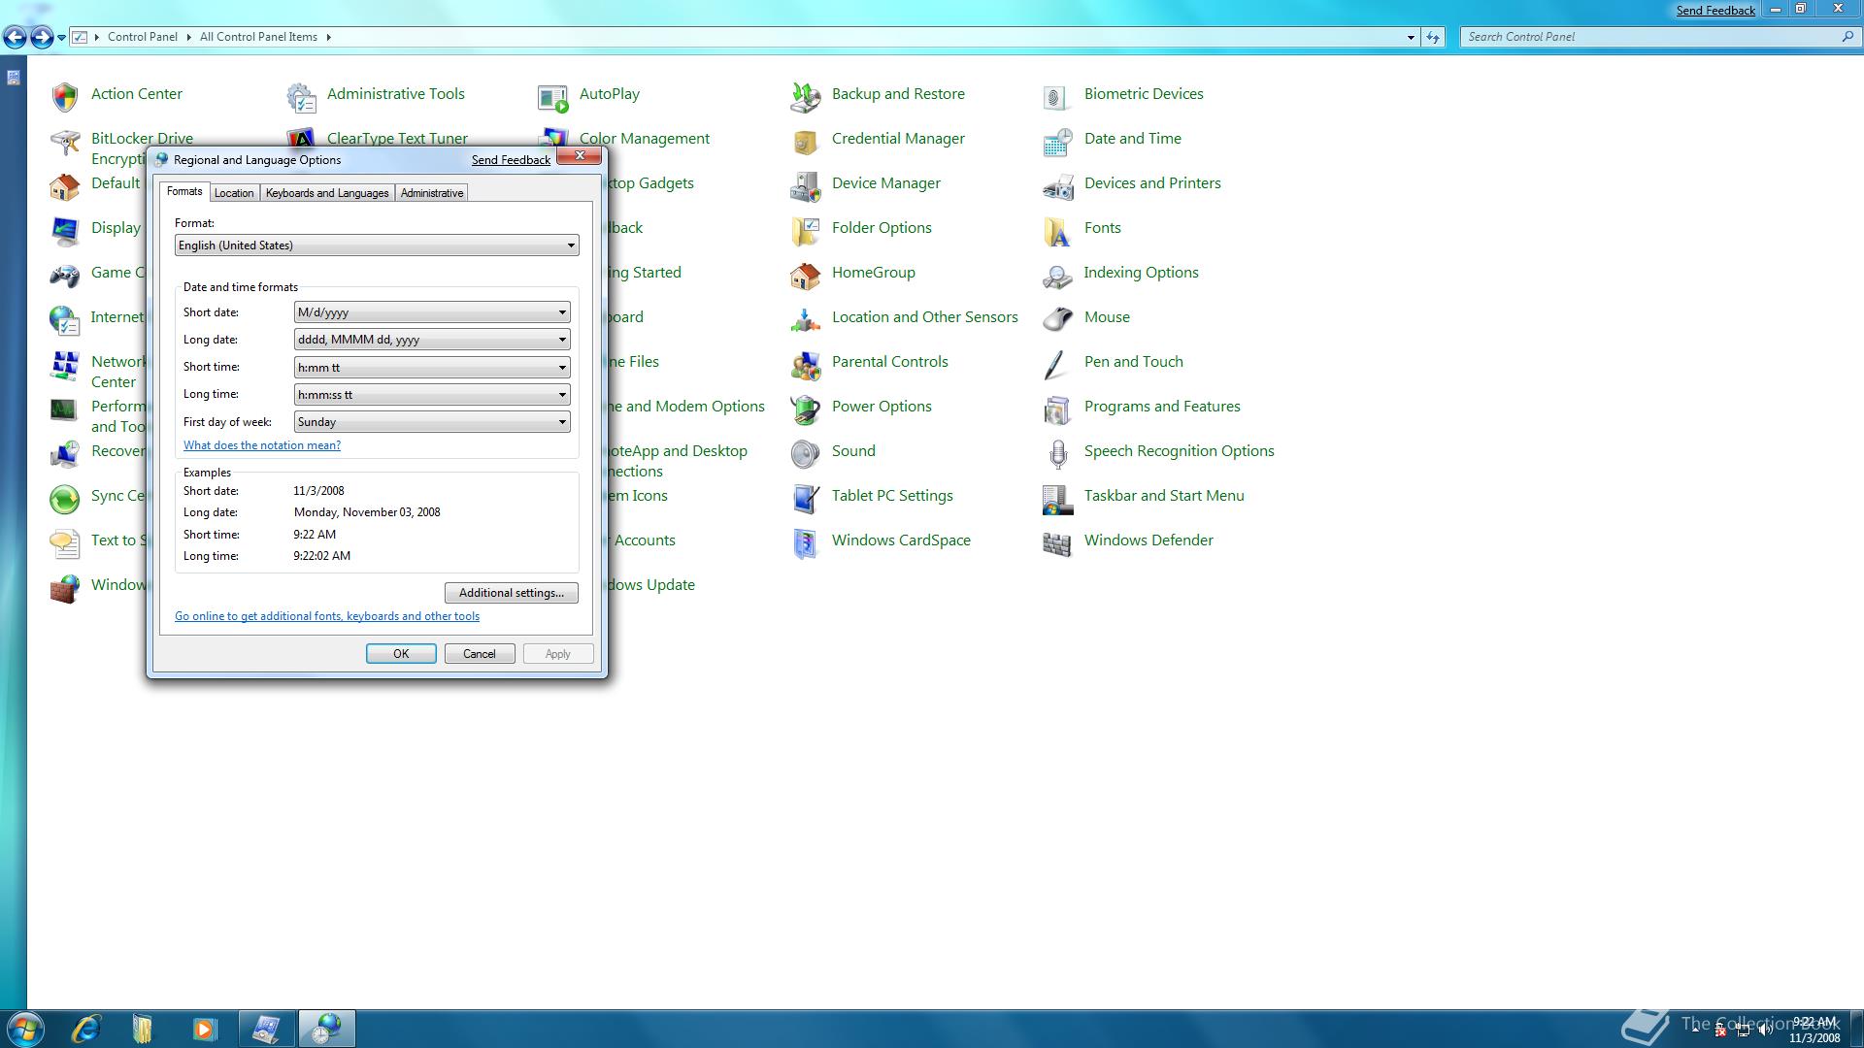
Task: Open Speech Recognition Options icon
Action: [1057, 453]
